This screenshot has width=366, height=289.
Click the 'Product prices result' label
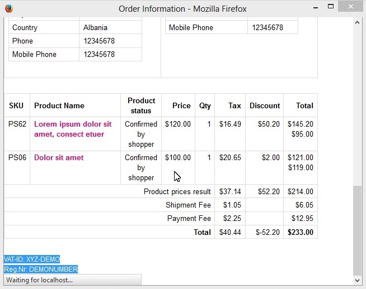(177, 191)
